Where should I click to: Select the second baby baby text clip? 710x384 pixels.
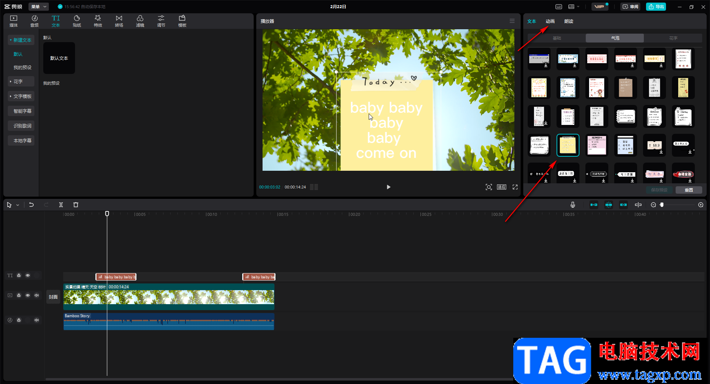click(x=259, y=277)
